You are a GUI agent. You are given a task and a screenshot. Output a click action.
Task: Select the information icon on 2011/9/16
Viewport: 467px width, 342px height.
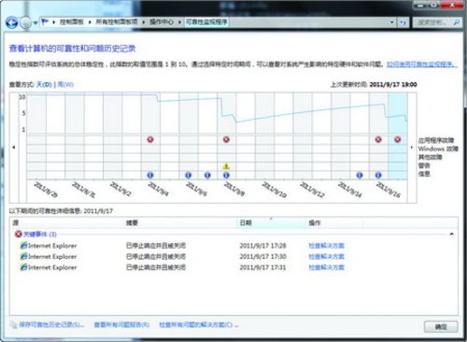point(378,175)
